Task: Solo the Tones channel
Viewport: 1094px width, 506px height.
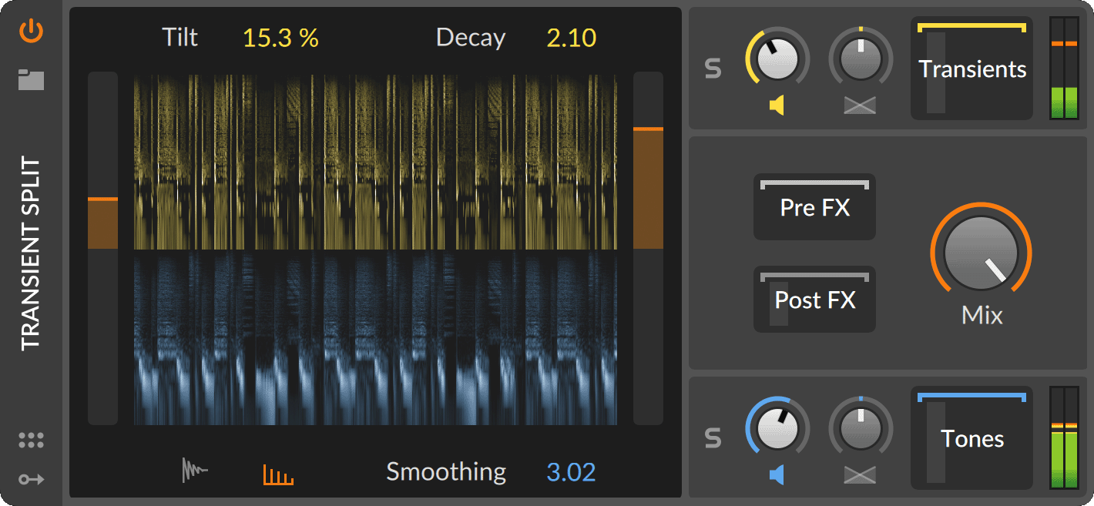Action: (713, 439)
